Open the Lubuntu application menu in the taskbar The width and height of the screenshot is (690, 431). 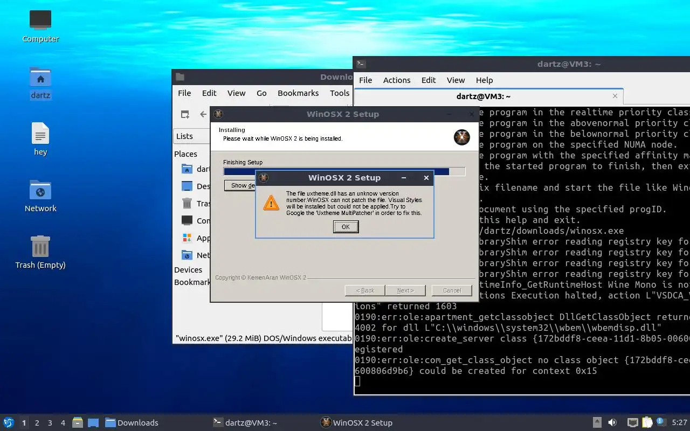(9, 422)
